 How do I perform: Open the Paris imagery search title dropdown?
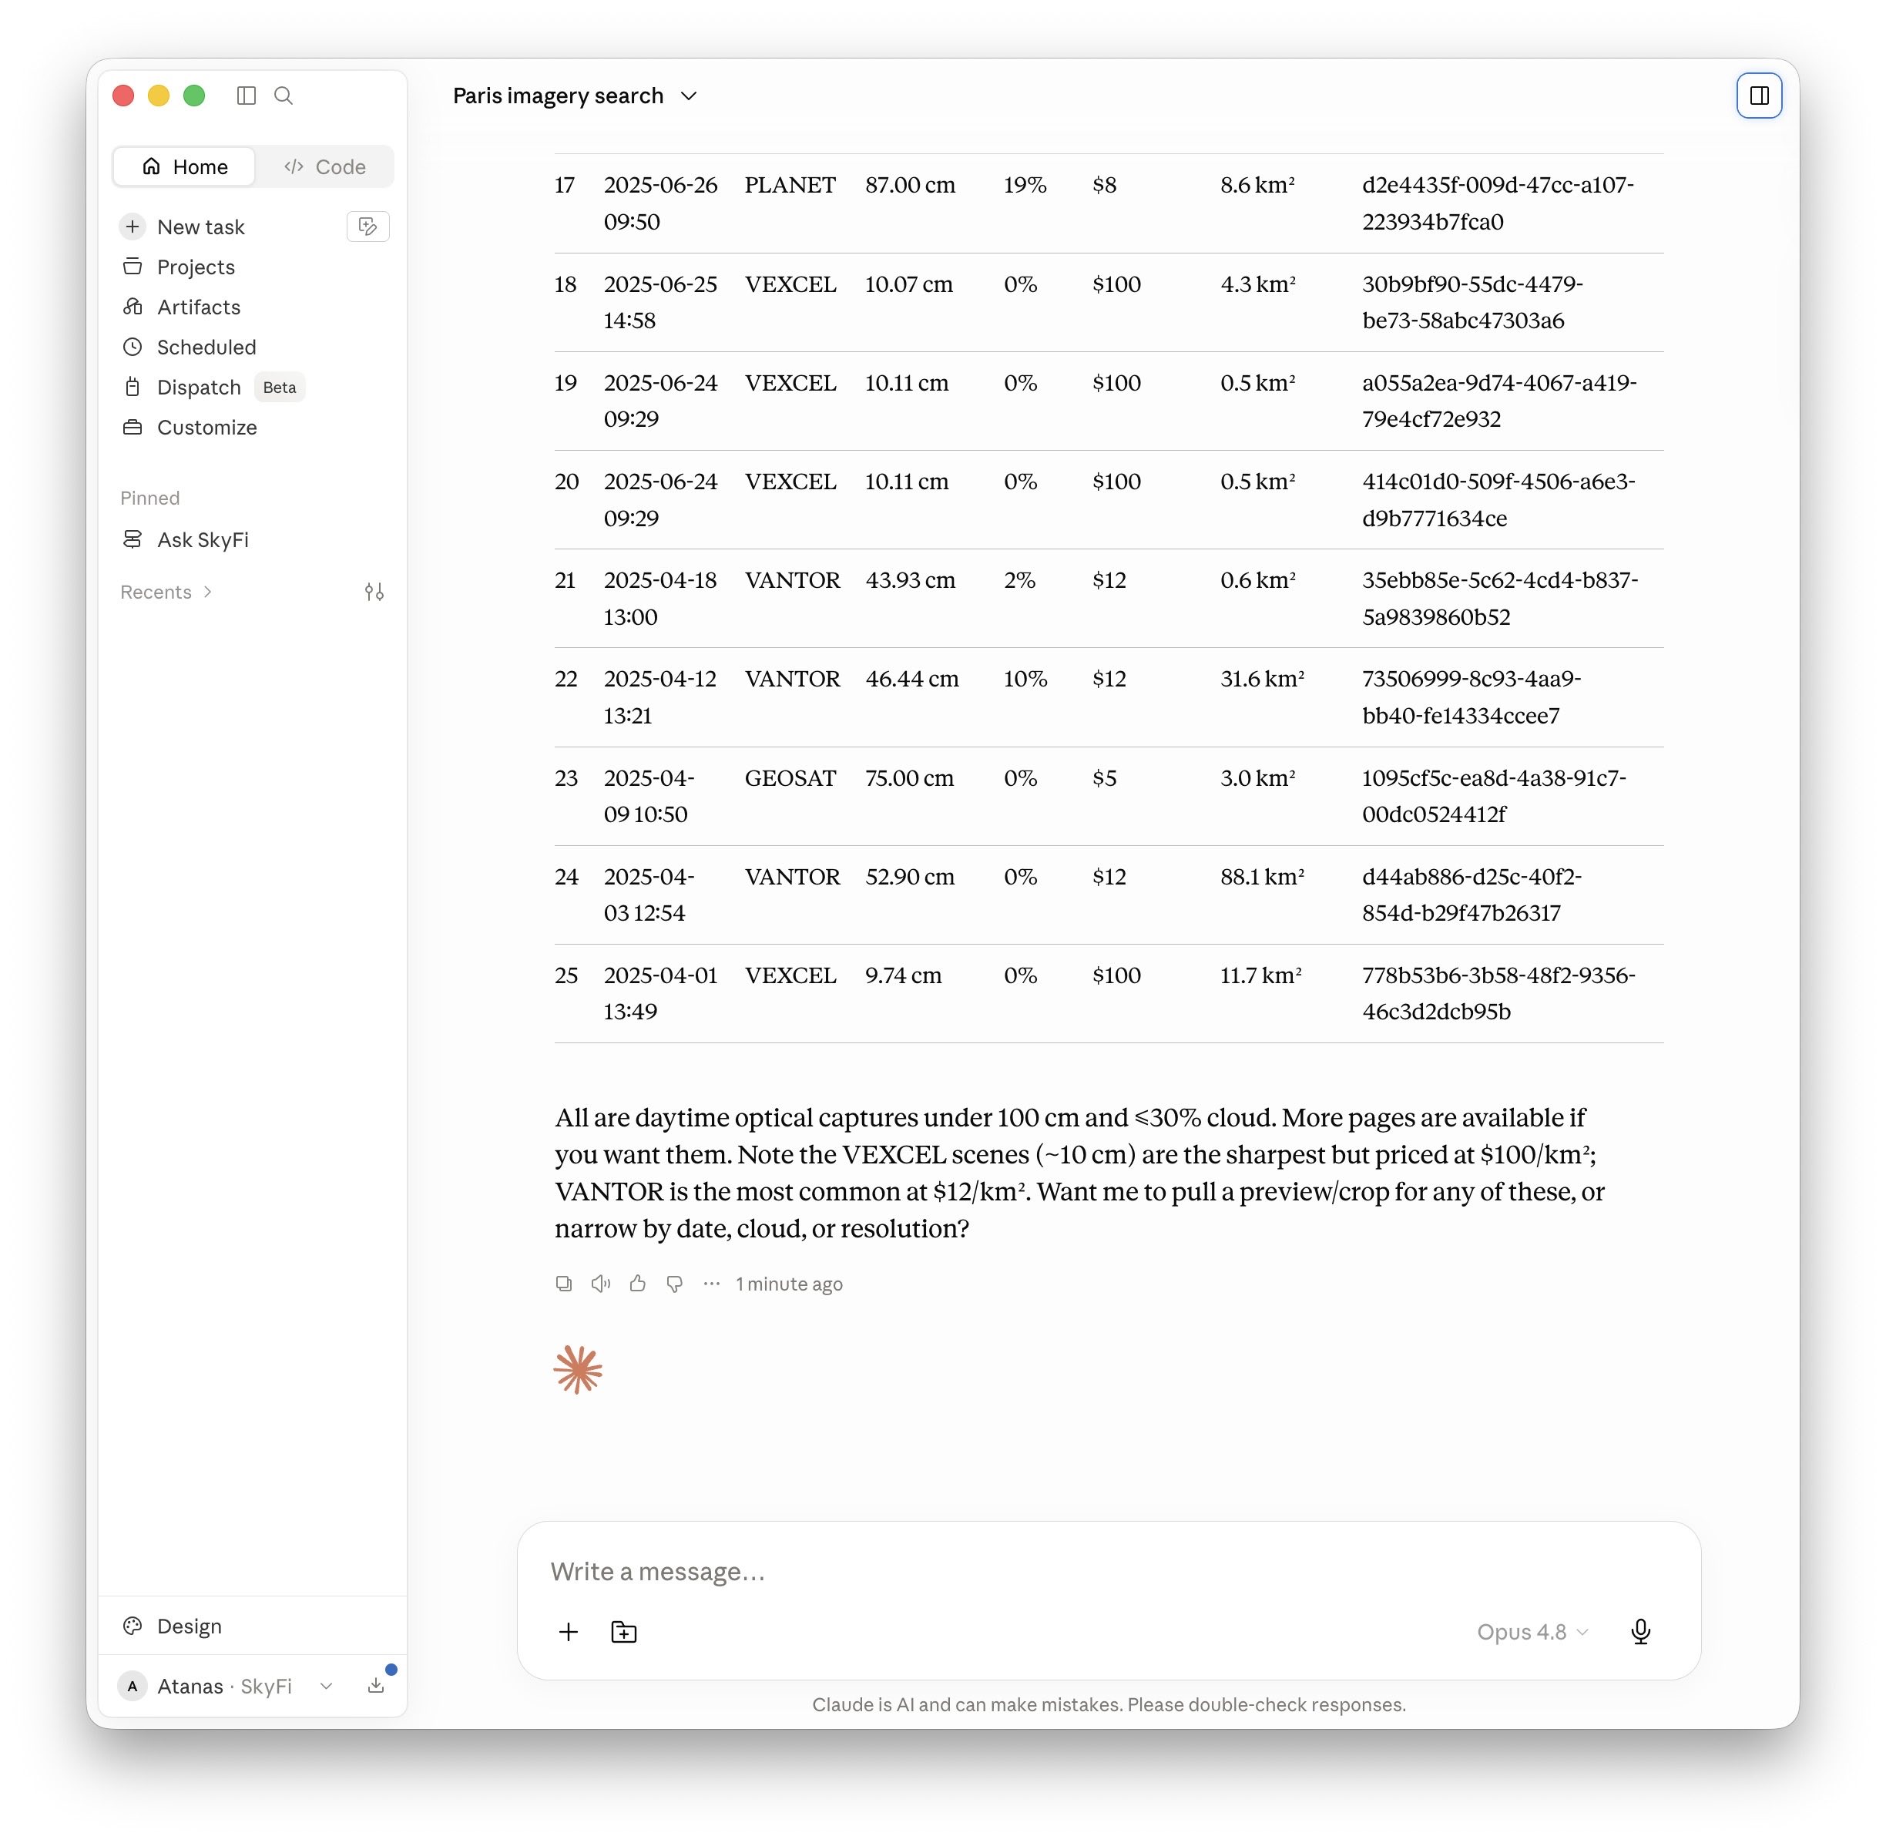point(575,95)
